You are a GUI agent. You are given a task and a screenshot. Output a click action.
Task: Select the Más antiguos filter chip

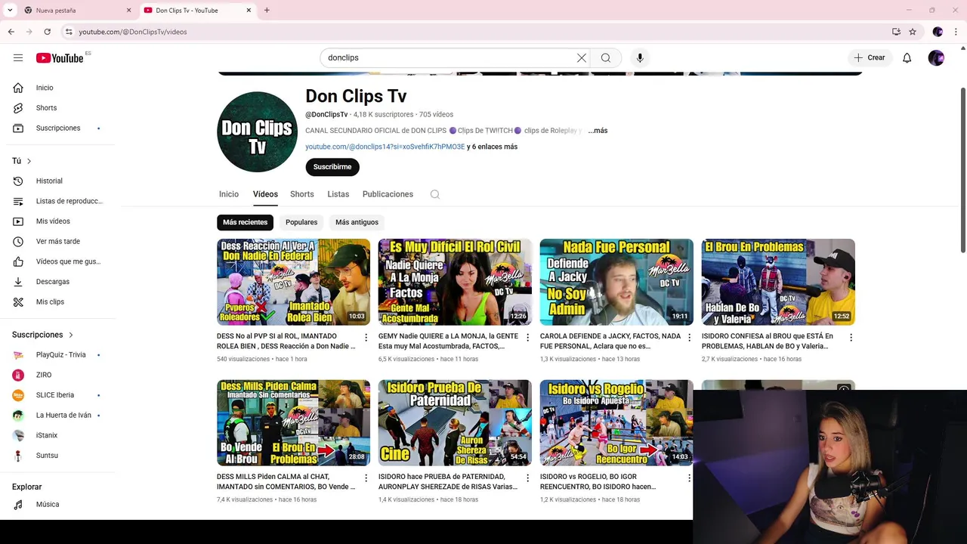[357, 222]
